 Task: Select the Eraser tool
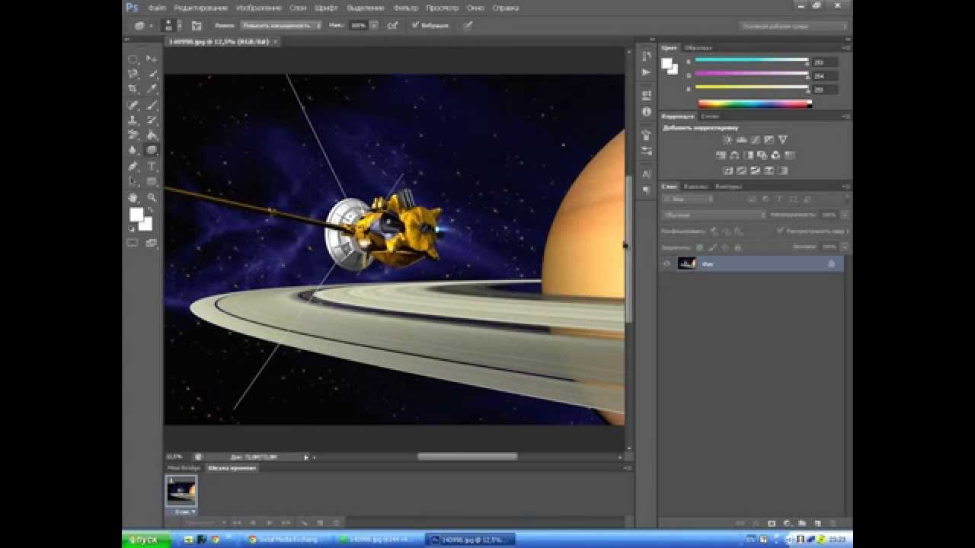(x=133, y=135)
